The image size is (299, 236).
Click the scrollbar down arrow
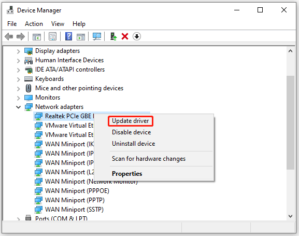tap(290, 216)
